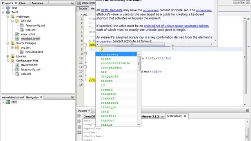This screenshot has width=251, height=141.
Task: Click the red stop icon in Output
Action: coord(79,127)
